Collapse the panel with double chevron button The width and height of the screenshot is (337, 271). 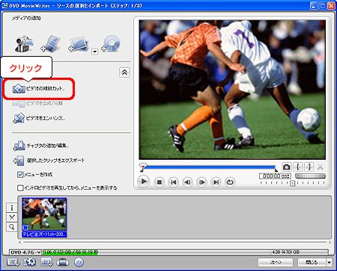pyautogui.click(x=124, y=72)
